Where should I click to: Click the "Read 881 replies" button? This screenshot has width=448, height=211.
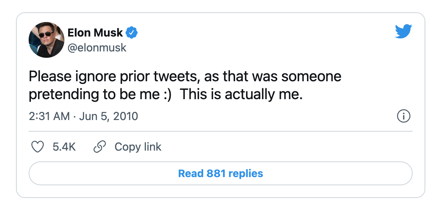(x=220, y=173)
